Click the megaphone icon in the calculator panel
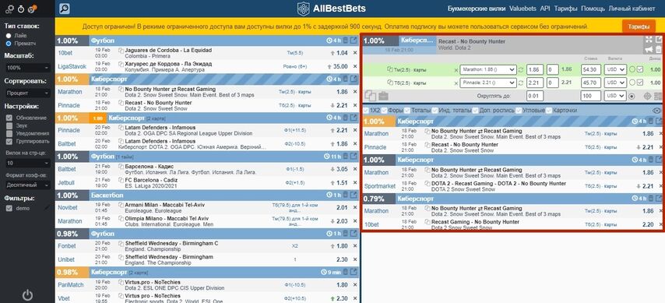Screen dimensions: 665x303 click(649, 49)
